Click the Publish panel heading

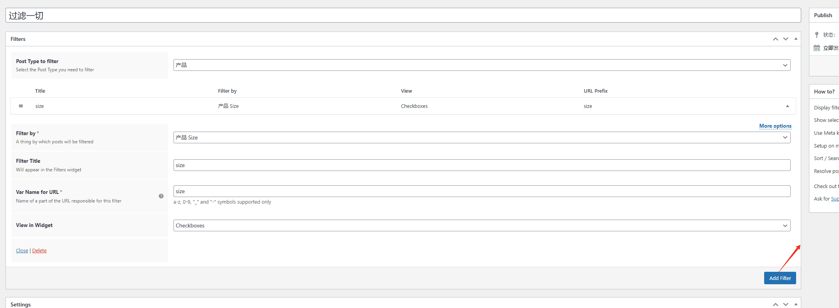[823, 15]
